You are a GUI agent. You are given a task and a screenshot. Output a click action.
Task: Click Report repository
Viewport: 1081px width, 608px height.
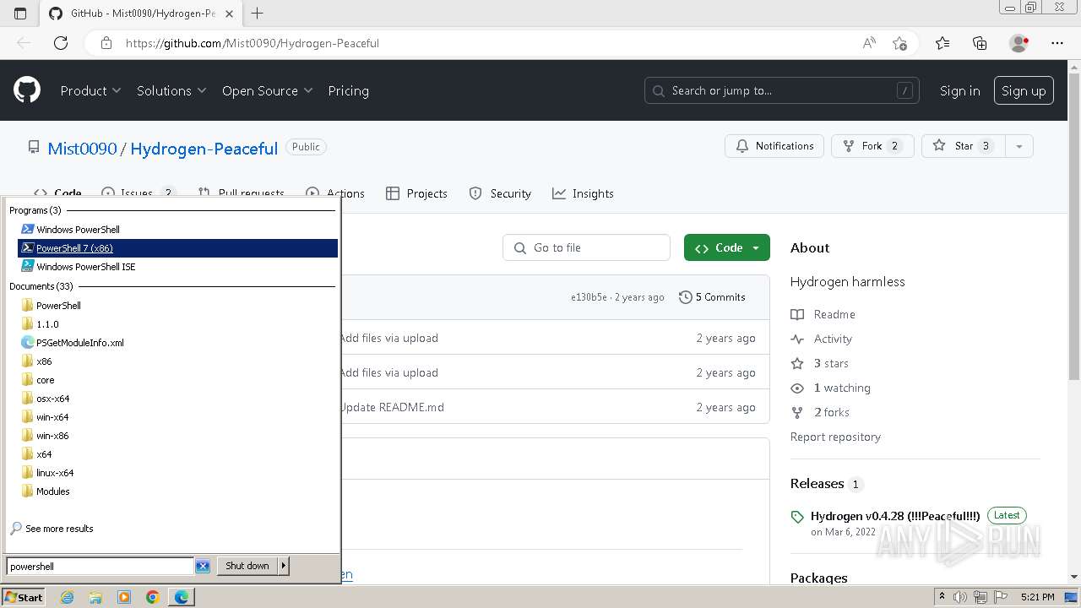[x=835, y=437]
